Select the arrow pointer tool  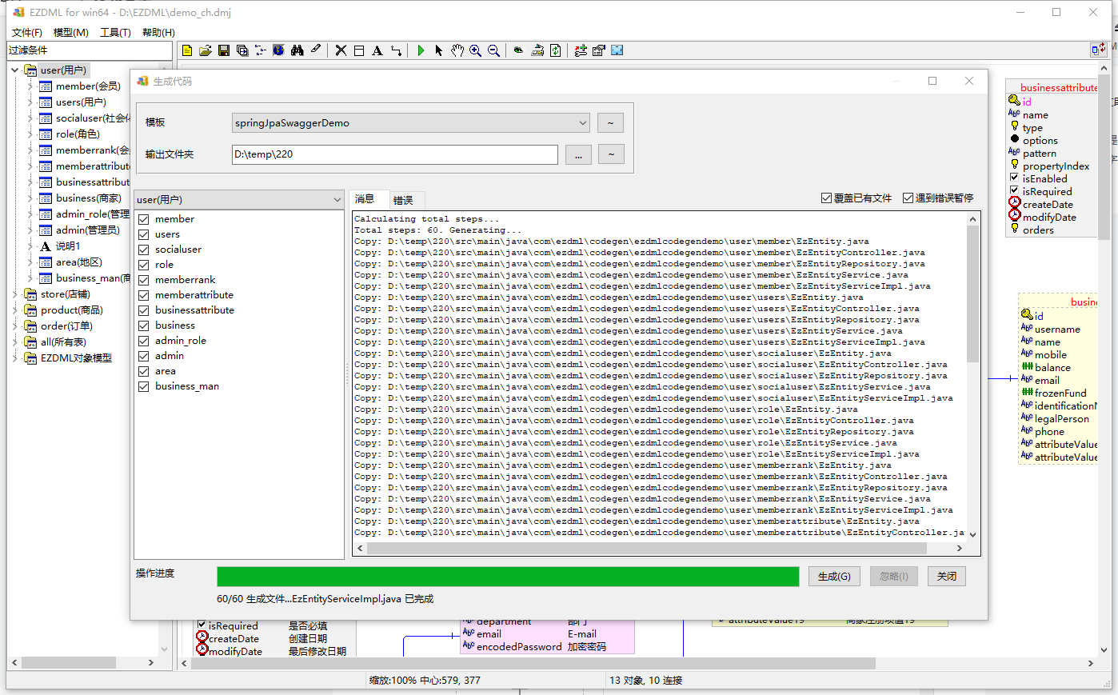pos(439,50)
